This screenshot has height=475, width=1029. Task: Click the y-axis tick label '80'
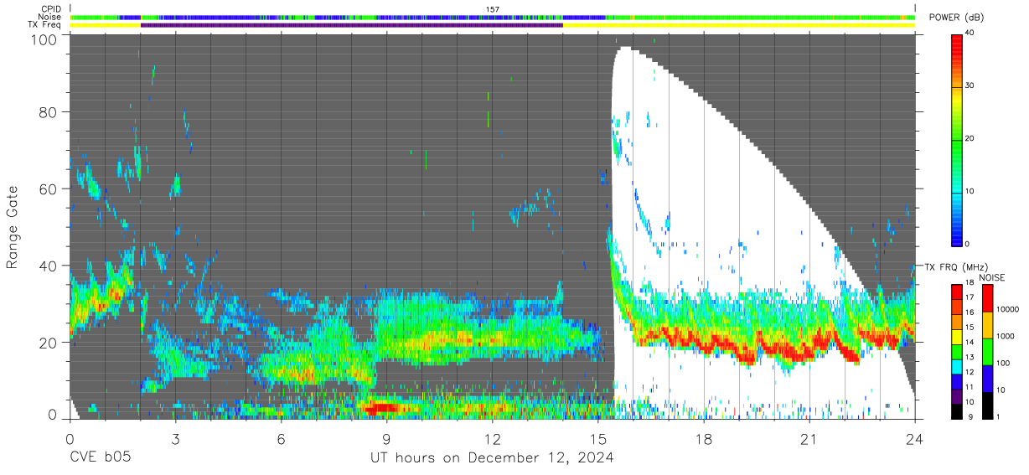48,112
